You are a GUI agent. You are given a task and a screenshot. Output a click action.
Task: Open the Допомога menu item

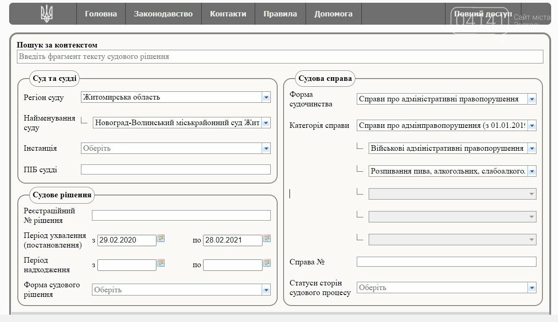point(333,14)
